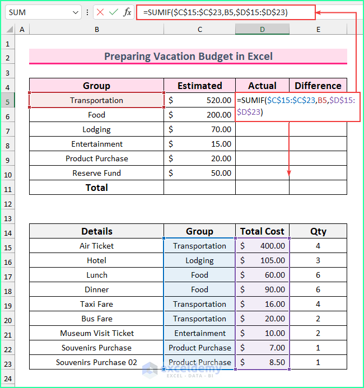Screen dimensions: 364x388
Task: Open the Name Box dropdown arrow
Action: (x=76, y=12)
